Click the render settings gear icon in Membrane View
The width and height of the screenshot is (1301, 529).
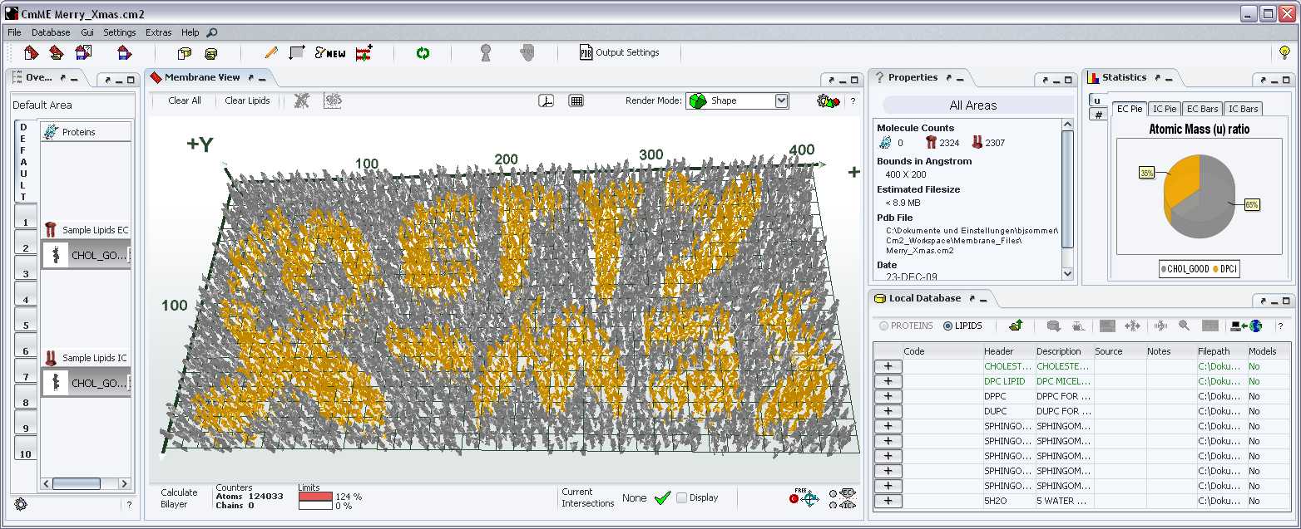(827, 100)
